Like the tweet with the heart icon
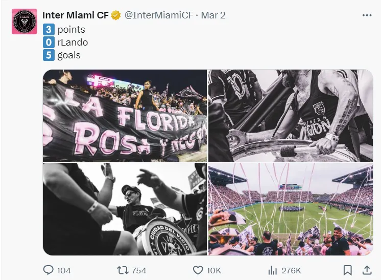This screenshot has width=381, height=280. (198, 270)
